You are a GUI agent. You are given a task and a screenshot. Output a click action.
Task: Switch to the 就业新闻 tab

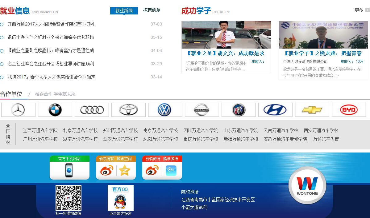coord(124,11)
